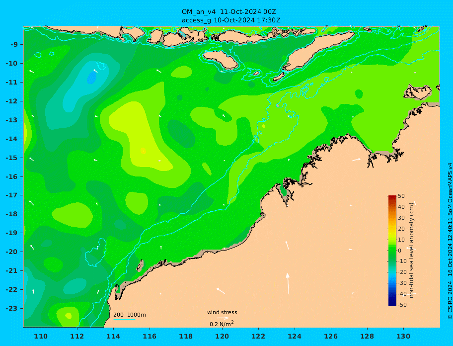Click longitude label '110' on x-axis
This screenshot has width=453, height=346.
[x=41, y=336]
